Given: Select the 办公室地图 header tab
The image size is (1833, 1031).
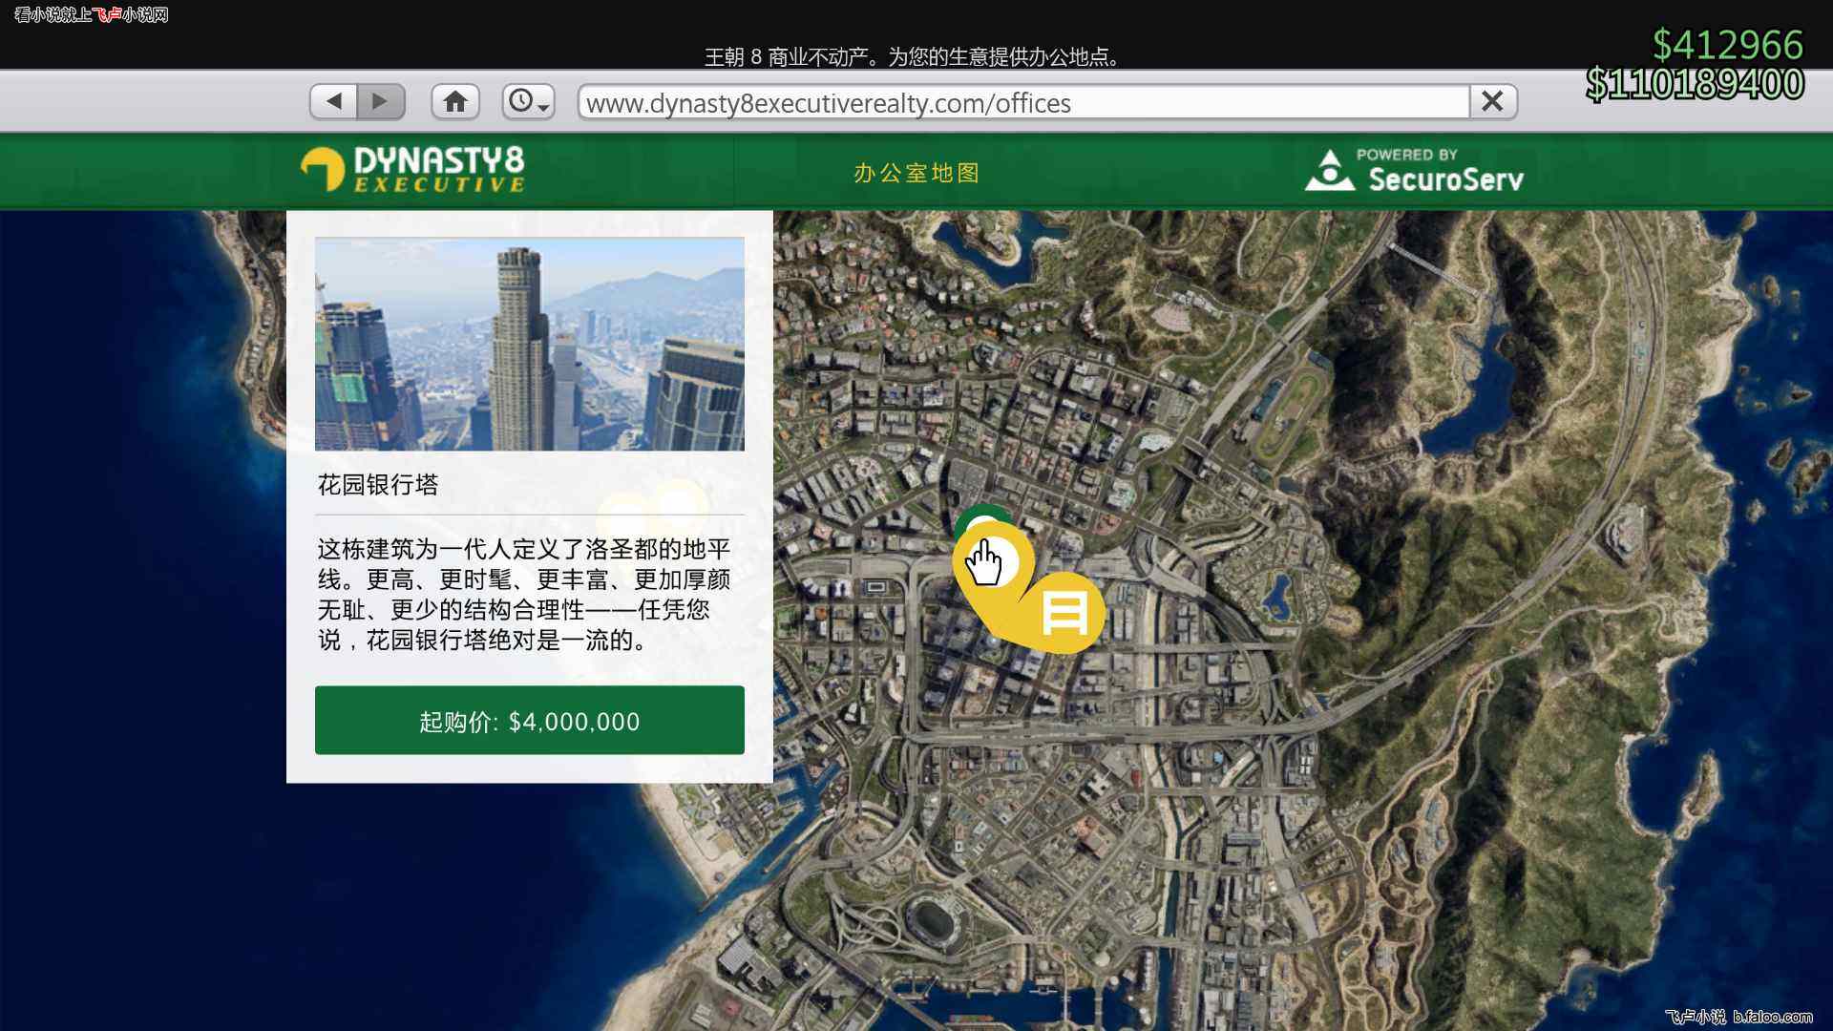Looking at the screenshot, I should [x=916, y=173].
